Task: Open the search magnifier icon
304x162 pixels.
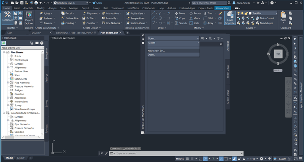Action: 229,3
